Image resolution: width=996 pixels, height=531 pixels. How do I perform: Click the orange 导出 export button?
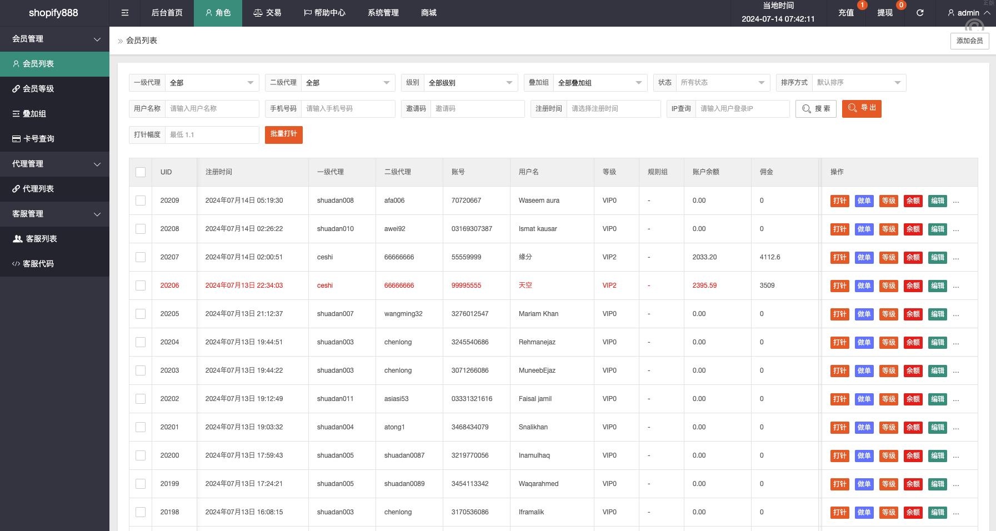tap(862, 108)
